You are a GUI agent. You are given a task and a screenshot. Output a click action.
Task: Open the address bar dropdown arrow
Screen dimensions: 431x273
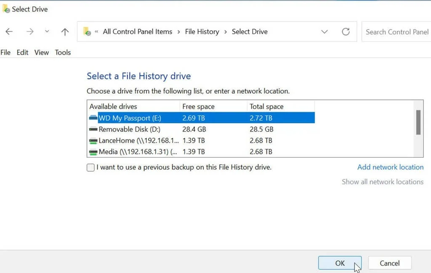(324, 31)
